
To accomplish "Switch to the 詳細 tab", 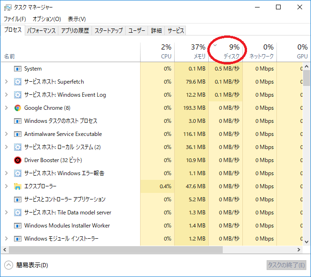I will point(156,30).
